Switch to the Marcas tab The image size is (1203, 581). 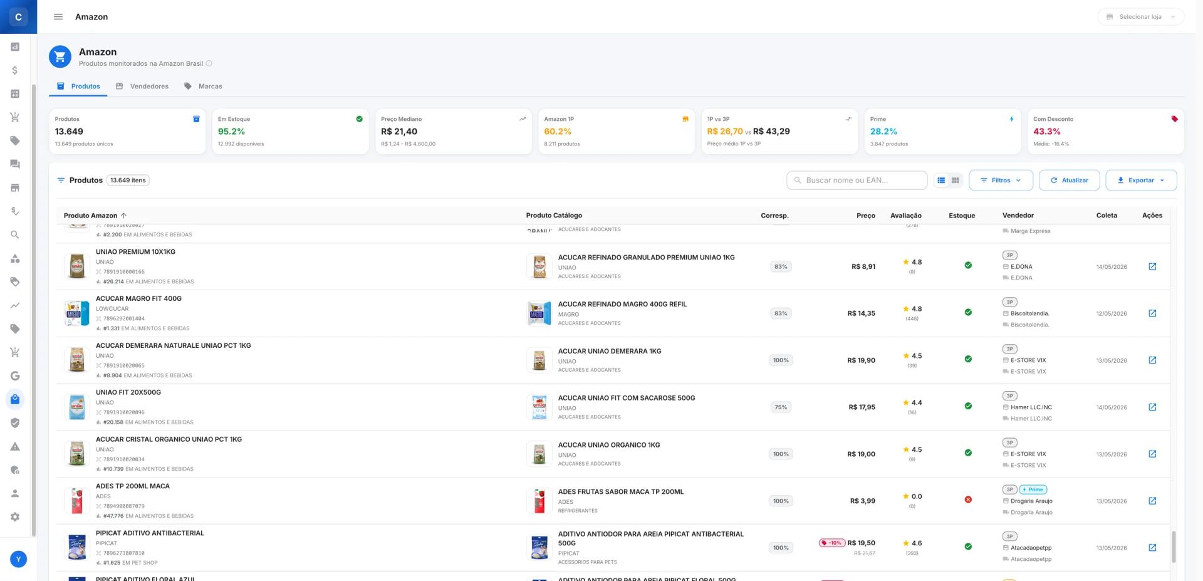203,86
